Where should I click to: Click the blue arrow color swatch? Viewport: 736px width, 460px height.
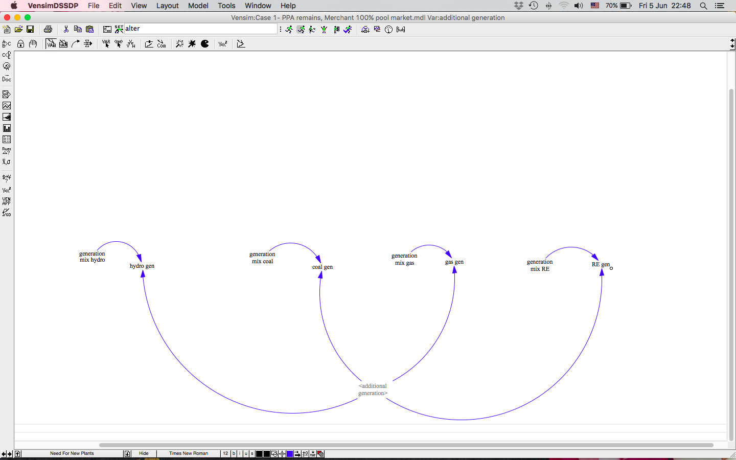pyautogui.click(x=290, y=454)
